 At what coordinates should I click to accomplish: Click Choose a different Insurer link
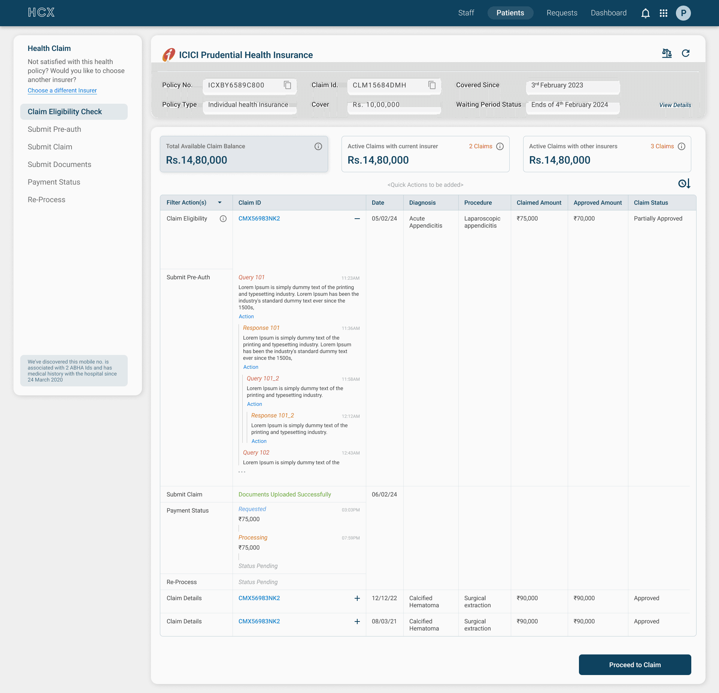(62, 91)
